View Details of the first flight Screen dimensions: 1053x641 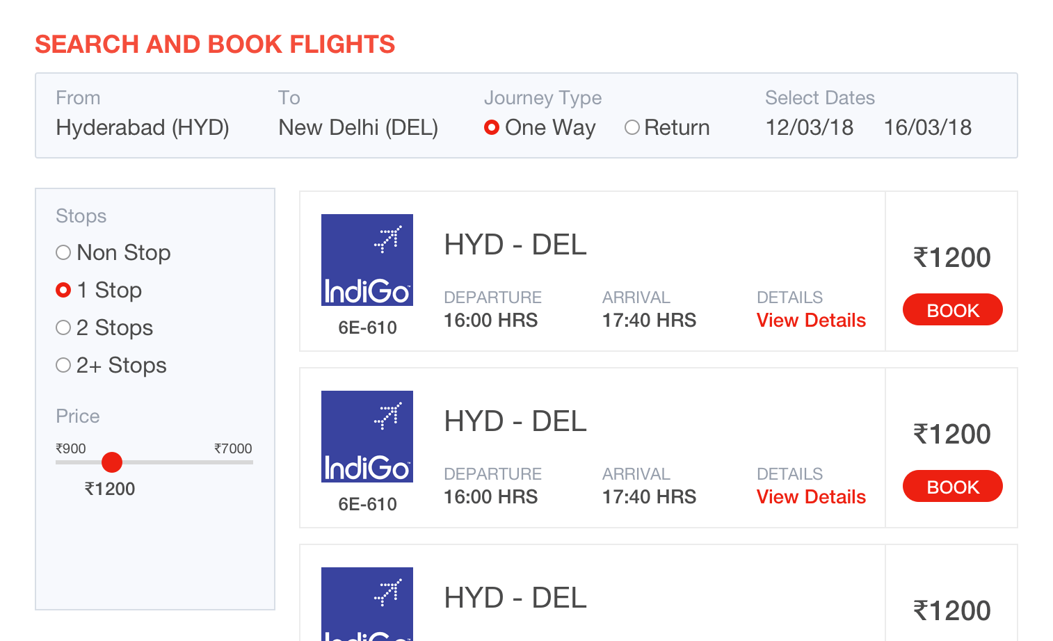pos(811,320)
